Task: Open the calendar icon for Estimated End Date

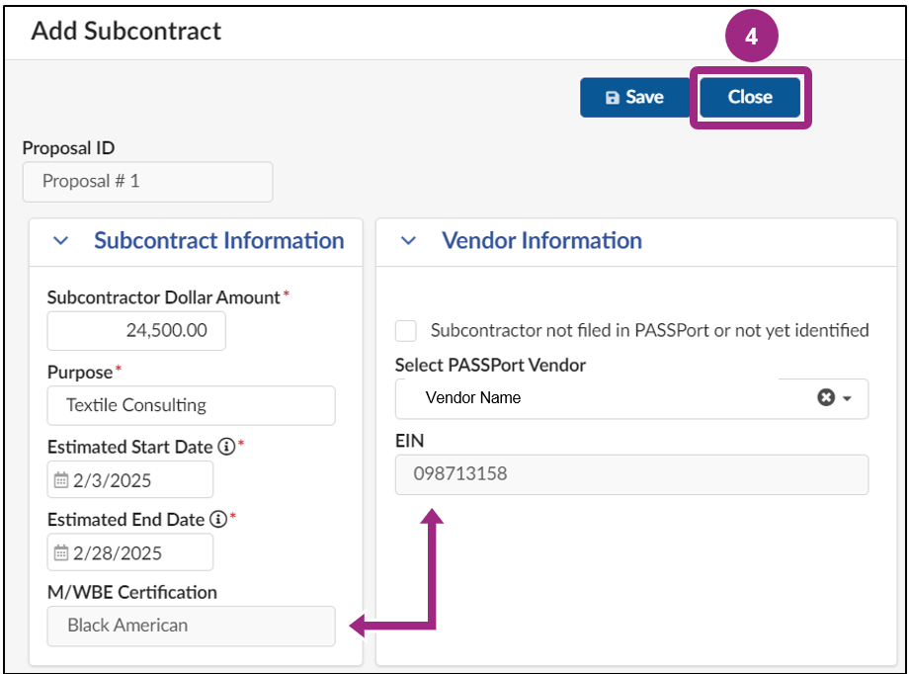Action: point(60,551)
